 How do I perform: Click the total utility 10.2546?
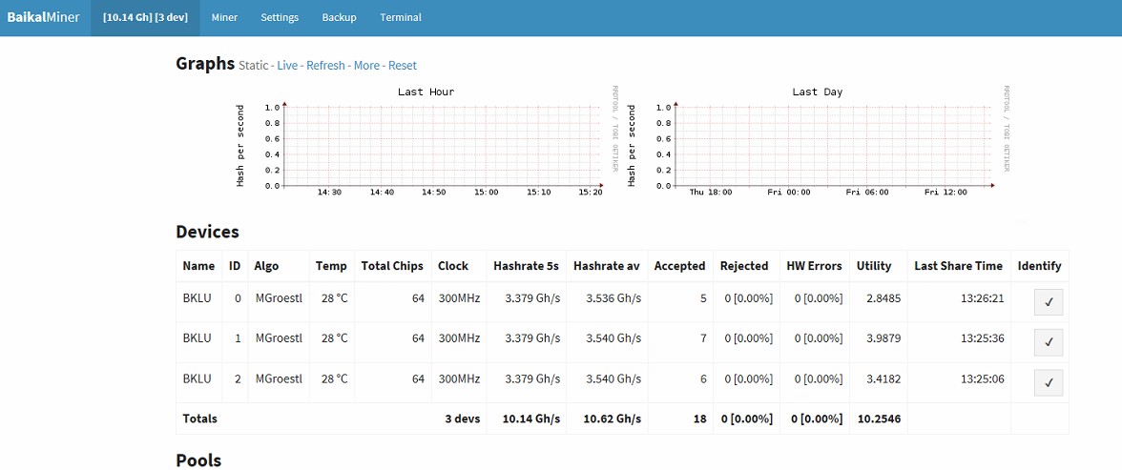879,419
